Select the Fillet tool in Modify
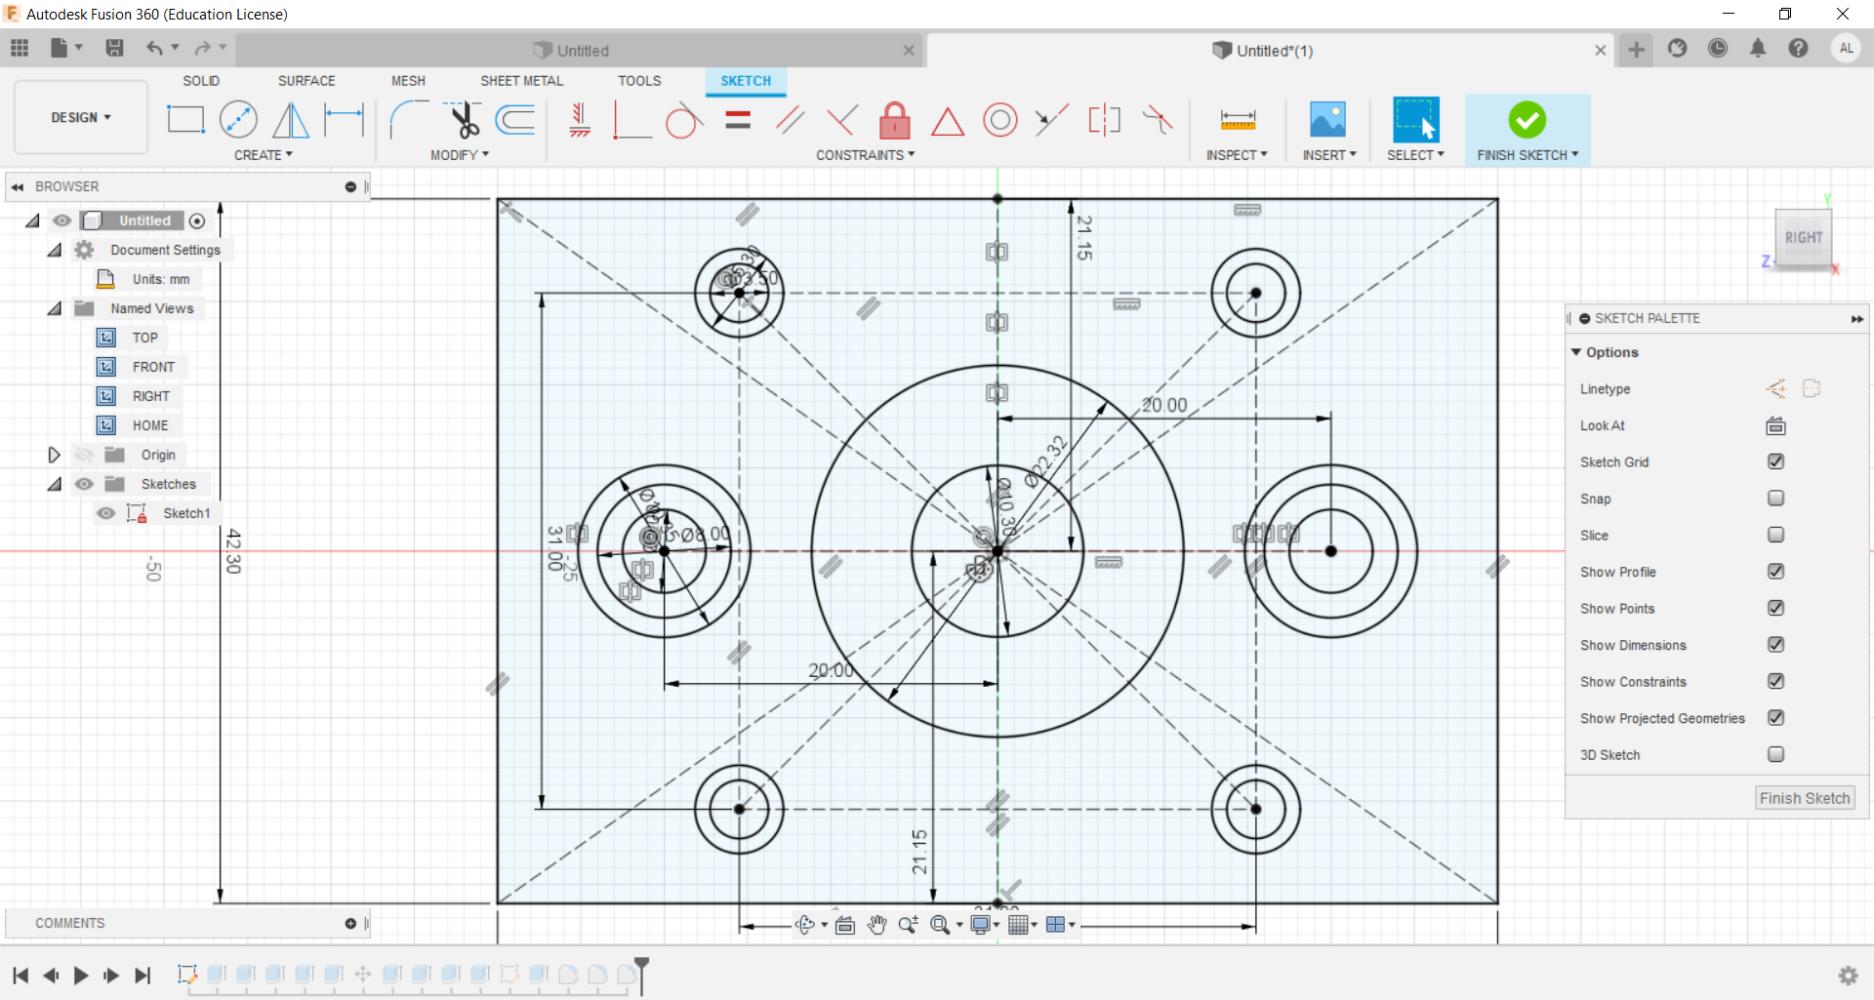1874x1000 pixels. pos(409,120)
